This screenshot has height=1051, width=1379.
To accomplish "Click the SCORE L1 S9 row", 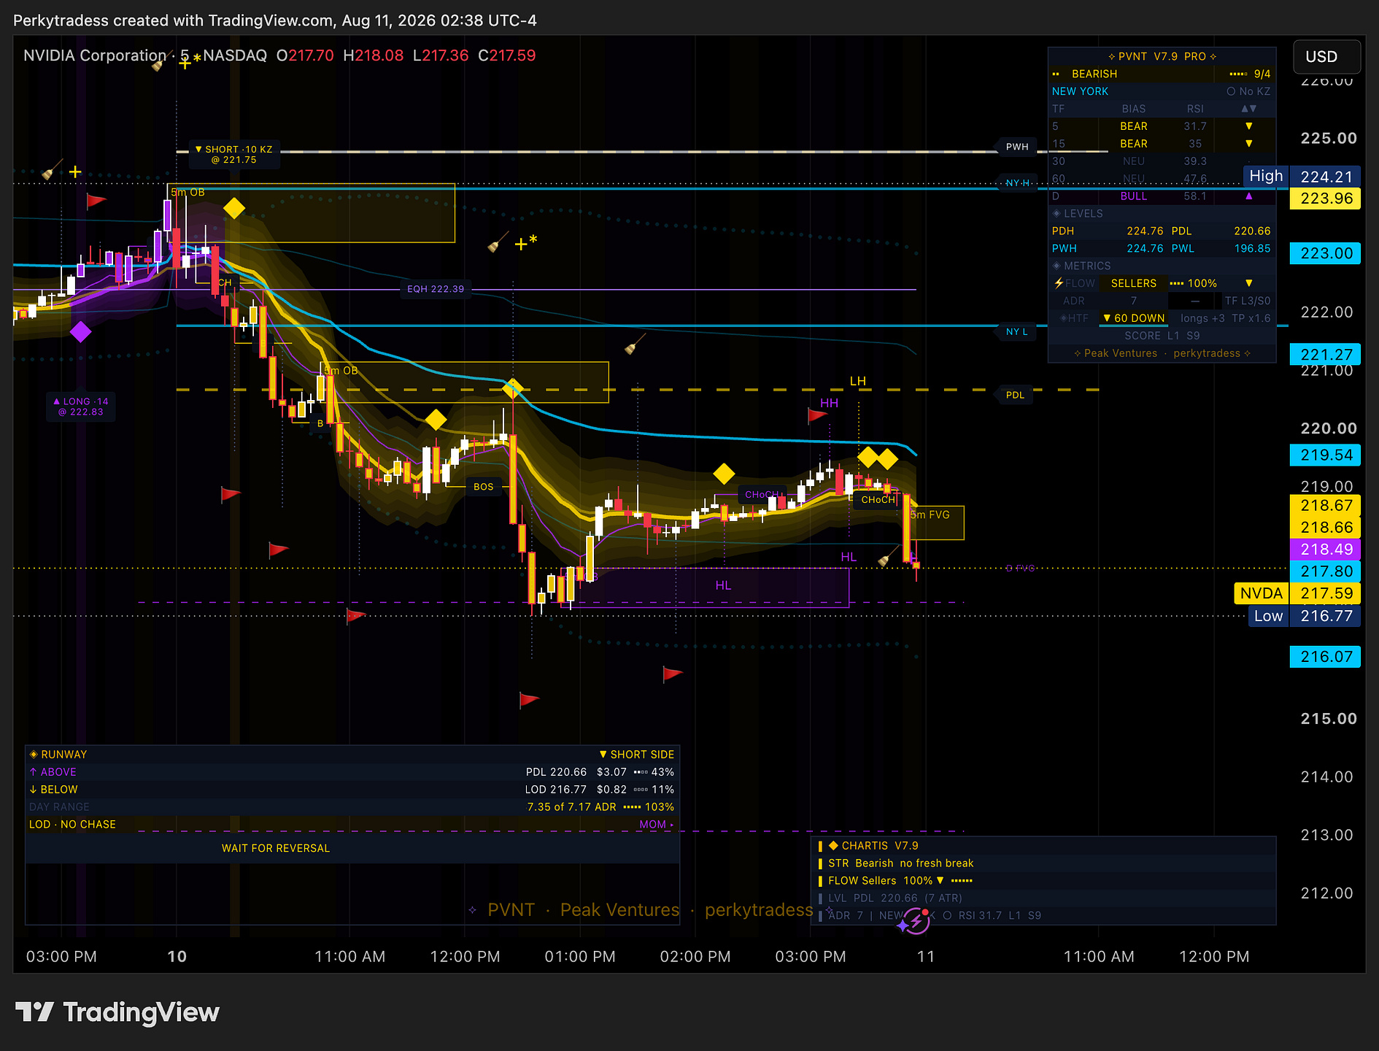I will [1162, 336].
